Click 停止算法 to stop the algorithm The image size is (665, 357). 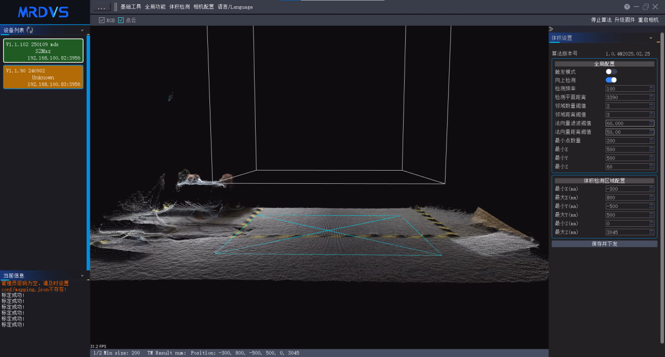pyautogui.click(x=601, y=20)
